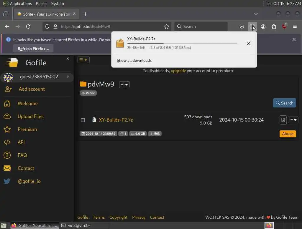Image resolution: width=302 pixels, height=229 pixels.
Task: Open the footer Copyright link
Action: click(x=119, y=217)
